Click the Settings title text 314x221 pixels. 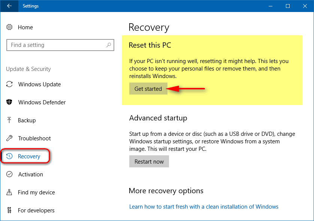31,6
